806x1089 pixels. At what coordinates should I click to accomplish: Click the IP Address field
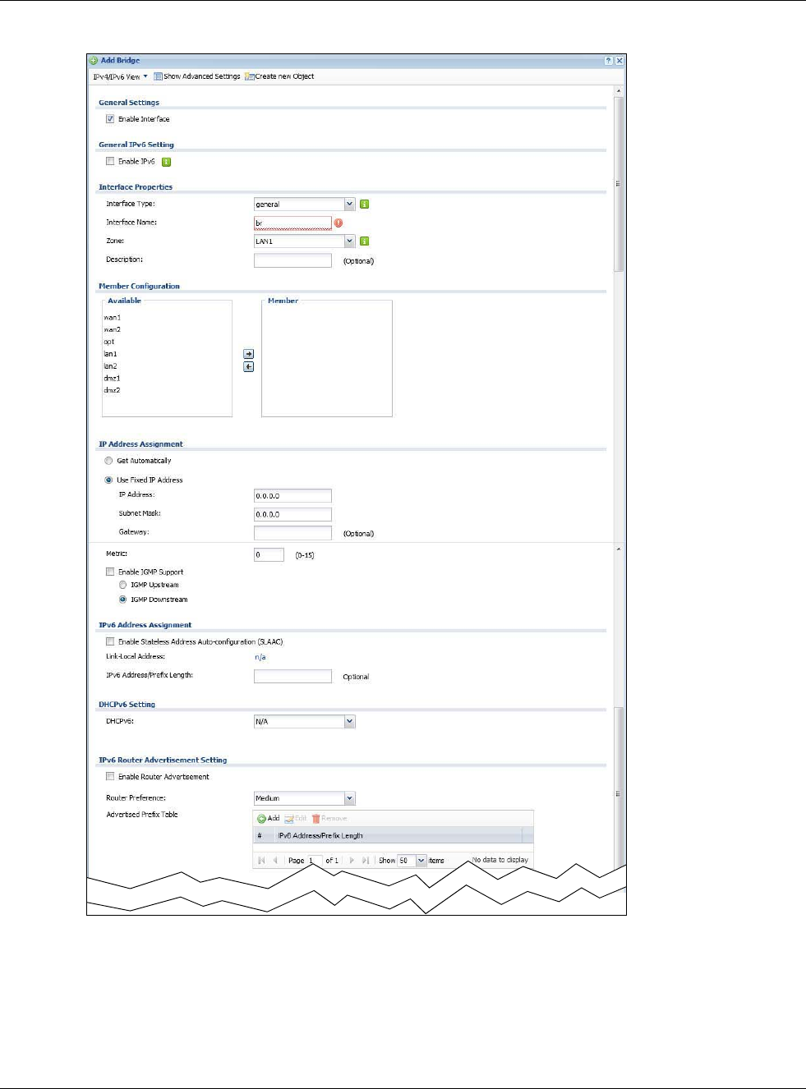[292, 496]
